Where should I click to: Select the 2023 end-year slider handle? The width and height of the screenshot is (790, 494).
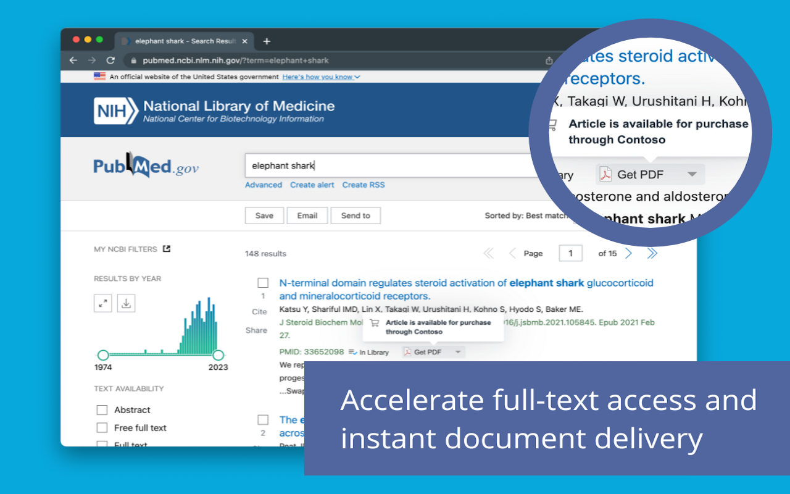[x=218, y=355]
